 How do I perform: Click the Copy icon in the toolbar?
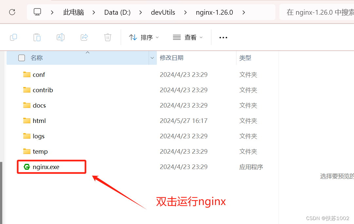point(13,37)
